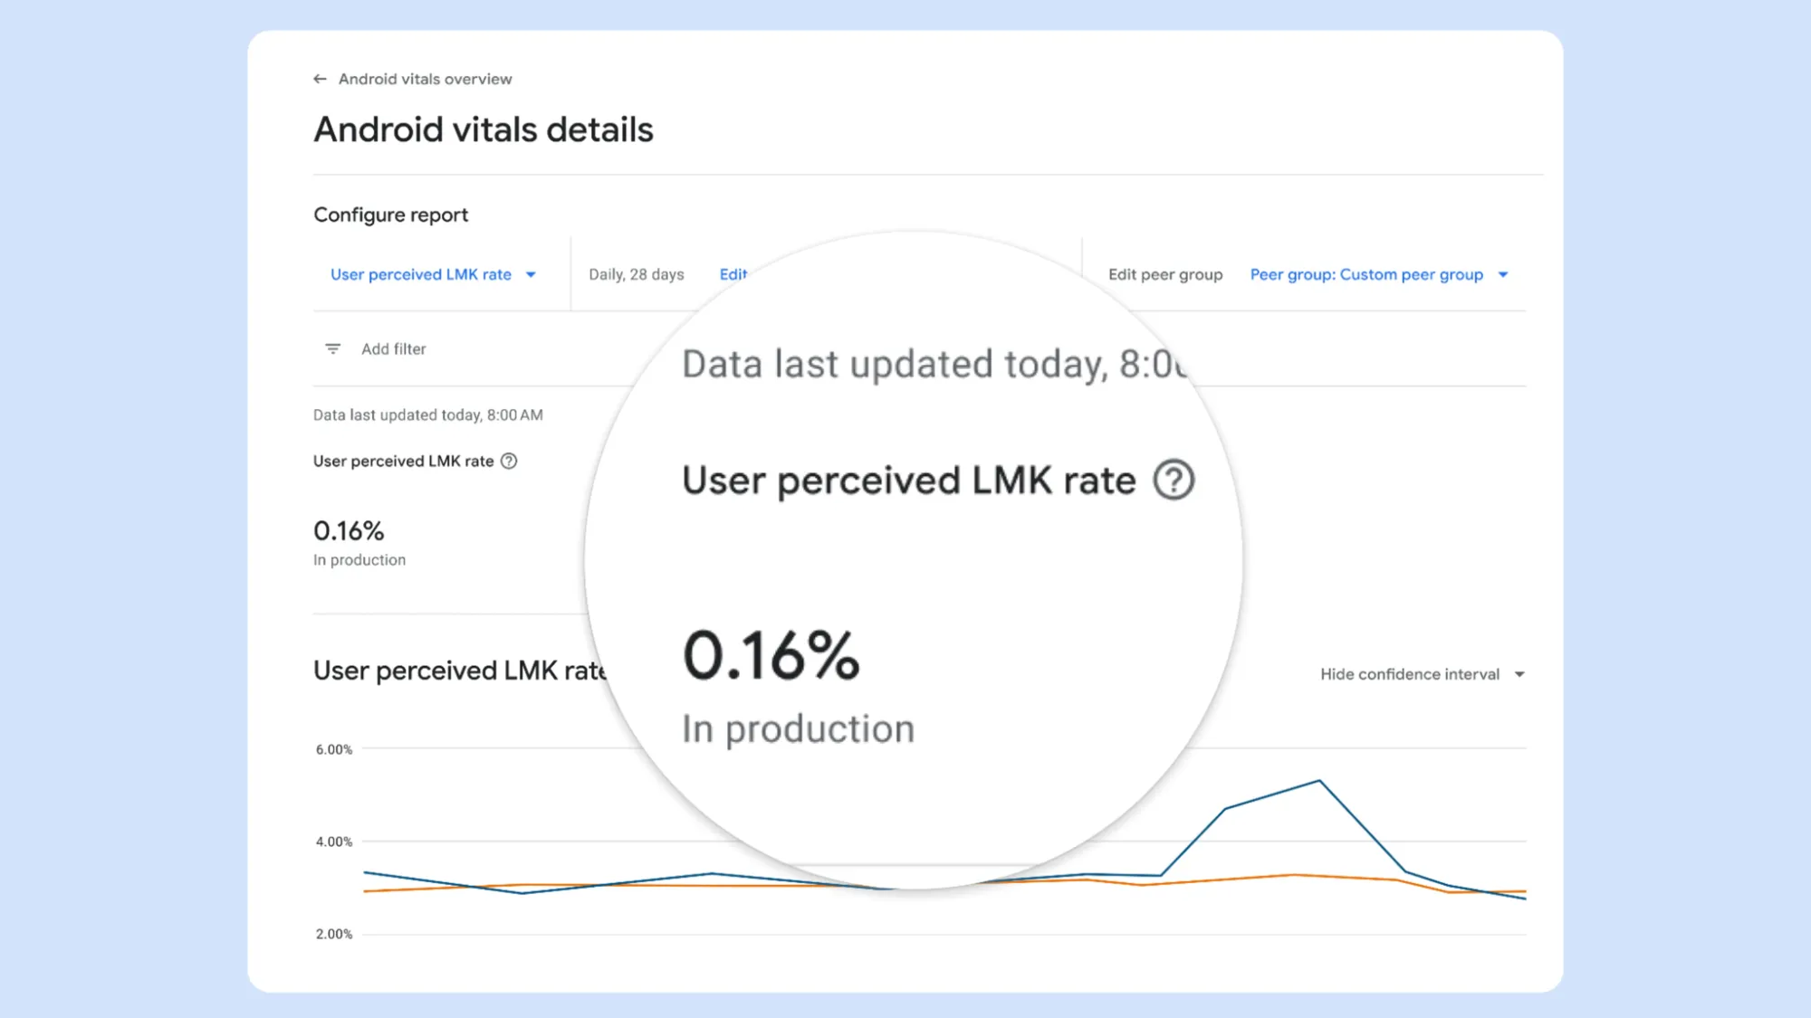The height and width of the screenshot is (1018, 1811).
Task: Expand the User perceived LMK rate dropdown
Action: pos(432,274)
